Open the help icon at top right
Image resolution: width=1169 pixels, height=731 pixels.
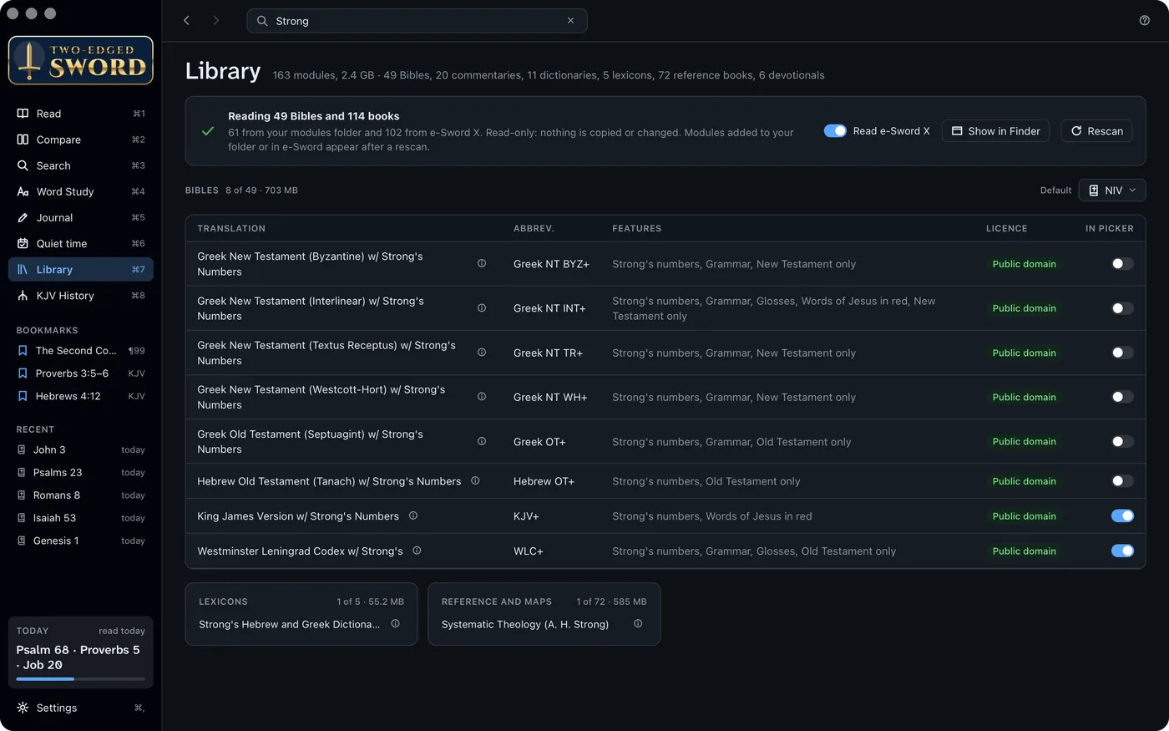(x=1144, y=21)
